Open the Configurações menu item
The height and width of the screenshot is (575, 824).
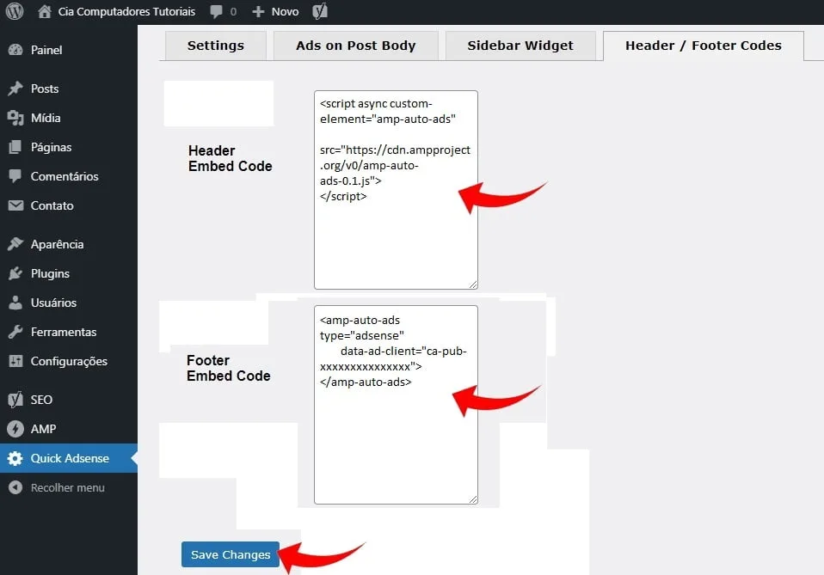click(x=69, y=361)
